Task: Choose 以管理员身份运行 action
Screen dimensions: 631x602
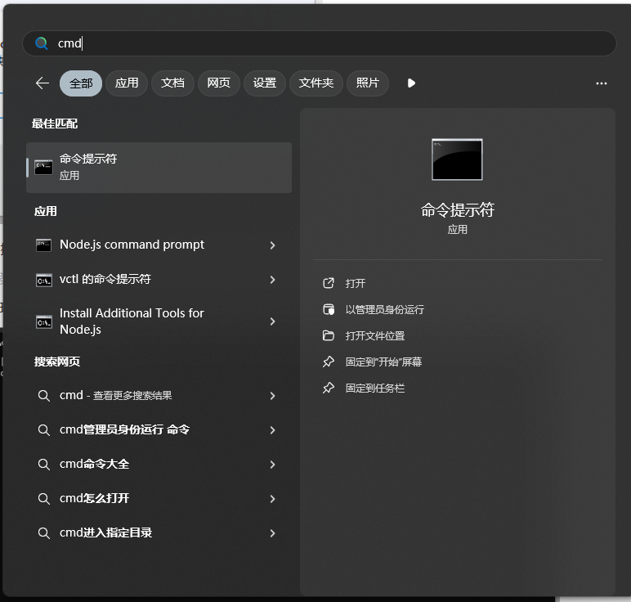Action: click(x=385, y=310)
